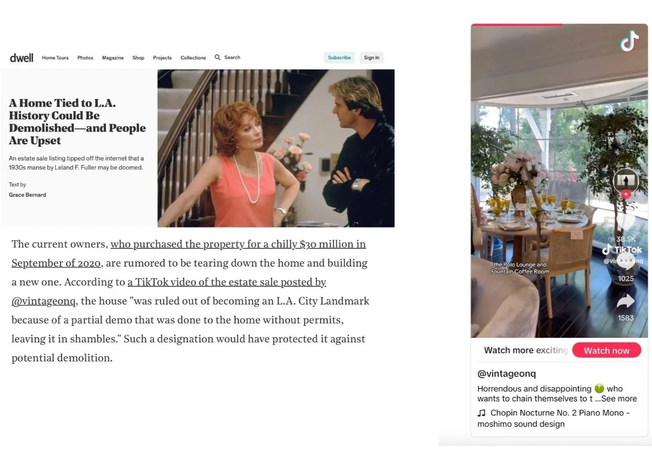Viewport: 652px width, 460px height.
Task: Open the Magazine menu item
Action: 113,57
